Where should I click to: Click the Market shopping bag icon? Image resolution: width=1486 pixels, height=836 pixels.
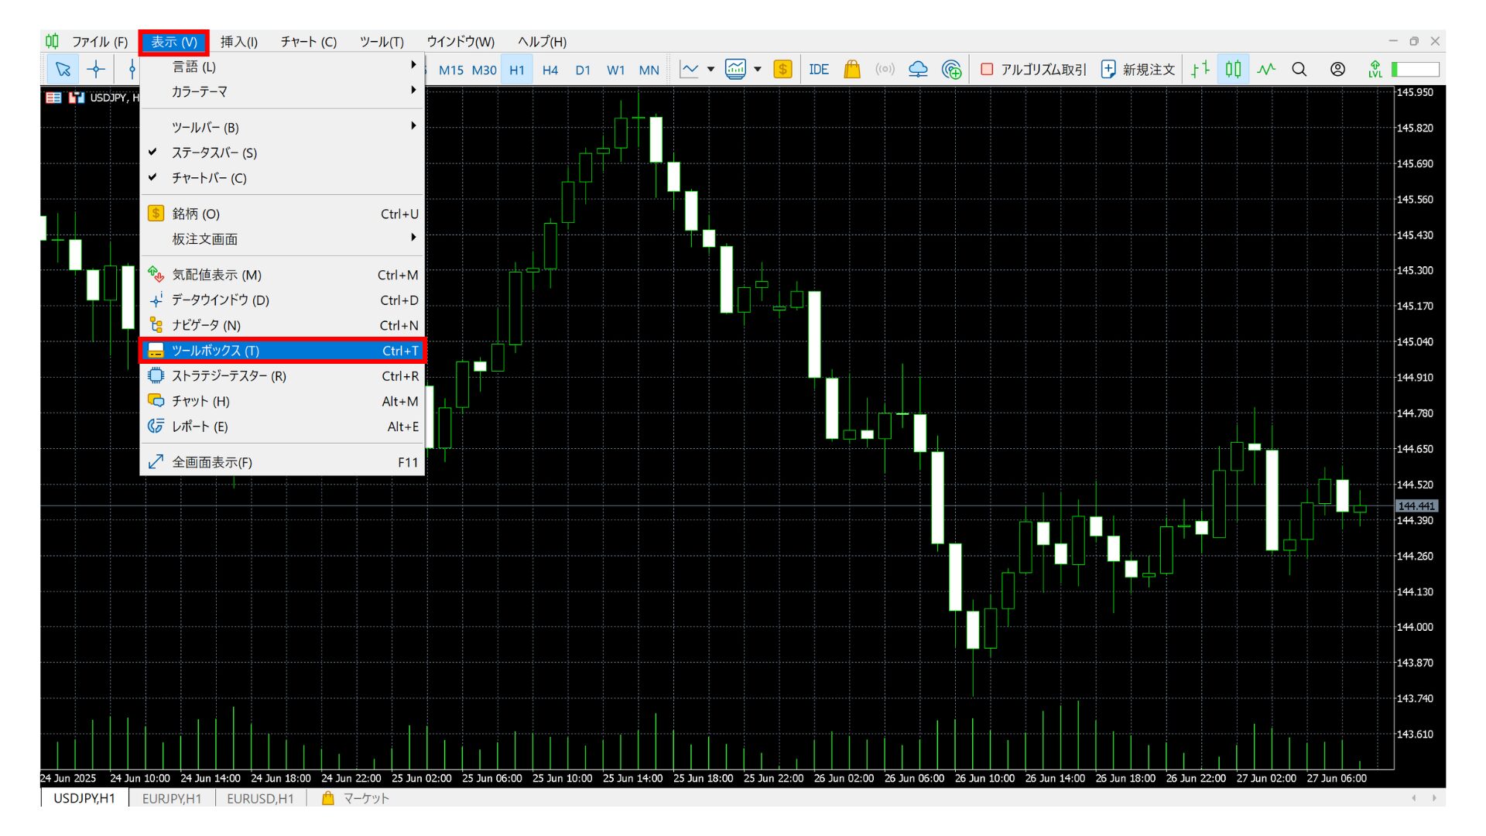pyautogui.click(x=851, y=70)
